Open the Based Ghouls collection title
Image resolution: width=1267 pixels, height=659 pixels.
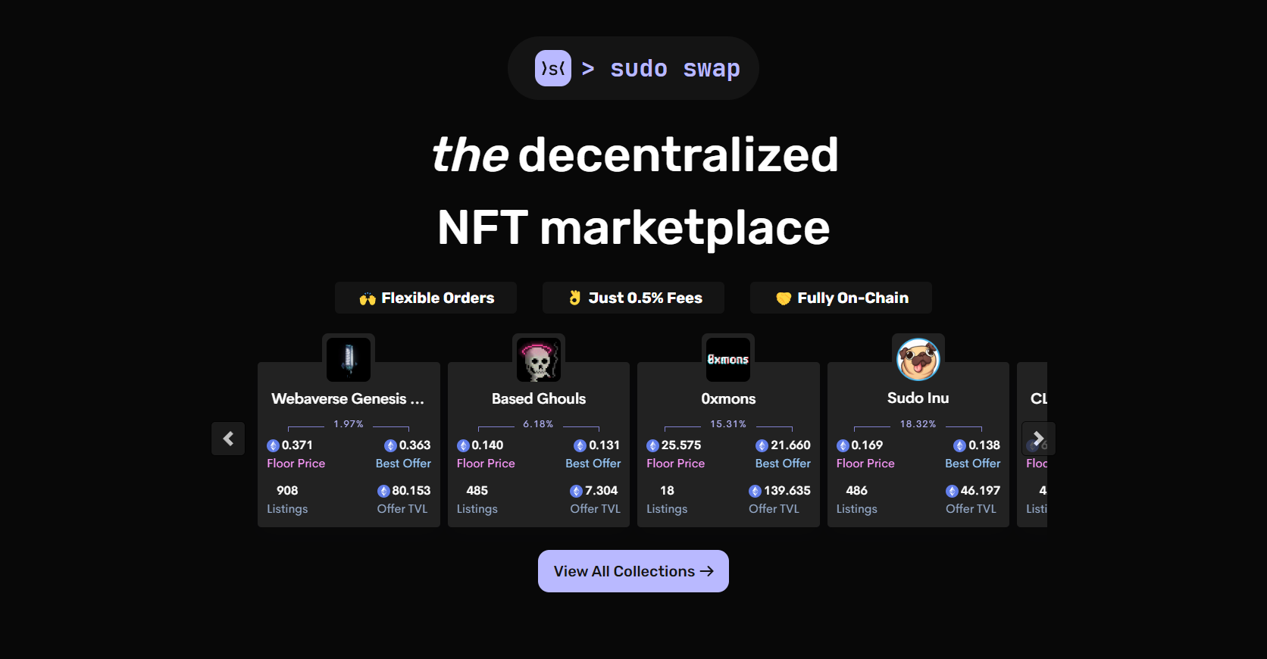539,398
